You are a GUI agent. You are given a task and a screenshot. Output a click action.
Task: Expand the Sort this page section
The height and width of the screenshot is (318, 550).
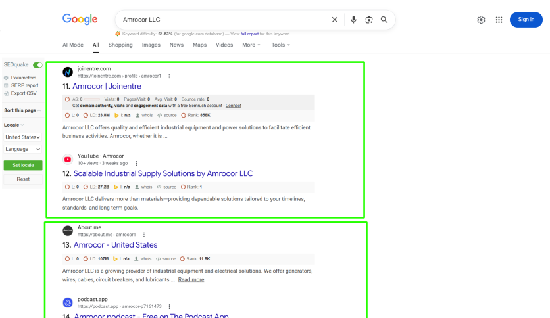tap(22, 110)
